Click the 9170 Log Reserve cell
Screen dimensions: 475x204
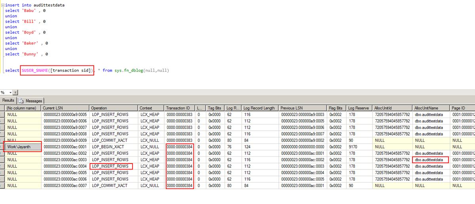pos(359,147)
